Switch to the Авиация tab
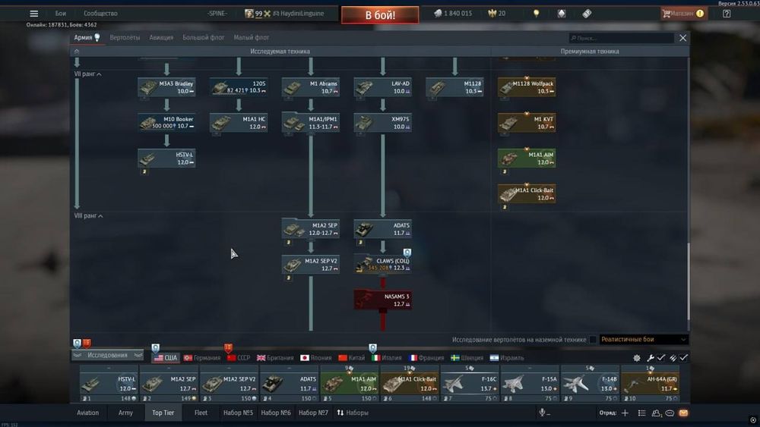The height and width of the screenshot is (427, 760). (161, 37)
